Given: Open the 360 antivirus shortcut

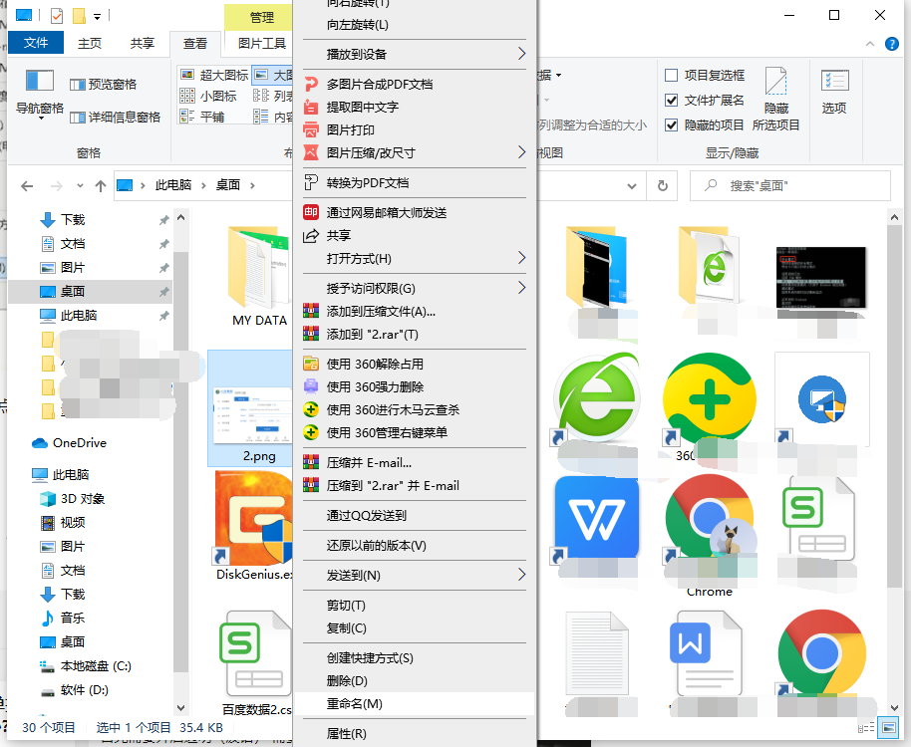Looking at the screenshot, I should tap(709, 396).
